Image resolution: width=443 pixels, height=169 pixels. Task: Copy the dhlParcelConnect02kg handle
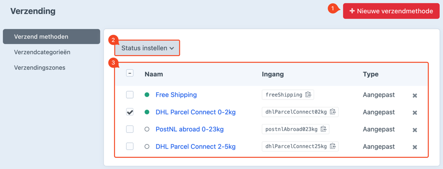[x=333, y=112]
